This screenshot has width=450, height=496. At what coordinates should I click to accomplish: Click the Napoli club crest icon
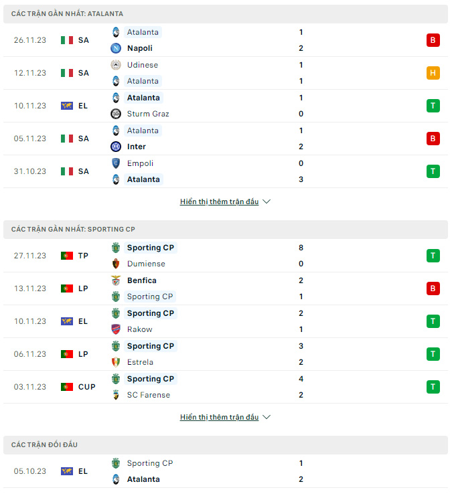(x=116, y=48)
